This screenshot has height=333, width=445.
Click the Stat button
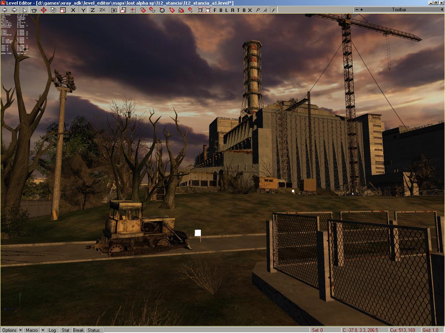(x=65, y=330)
